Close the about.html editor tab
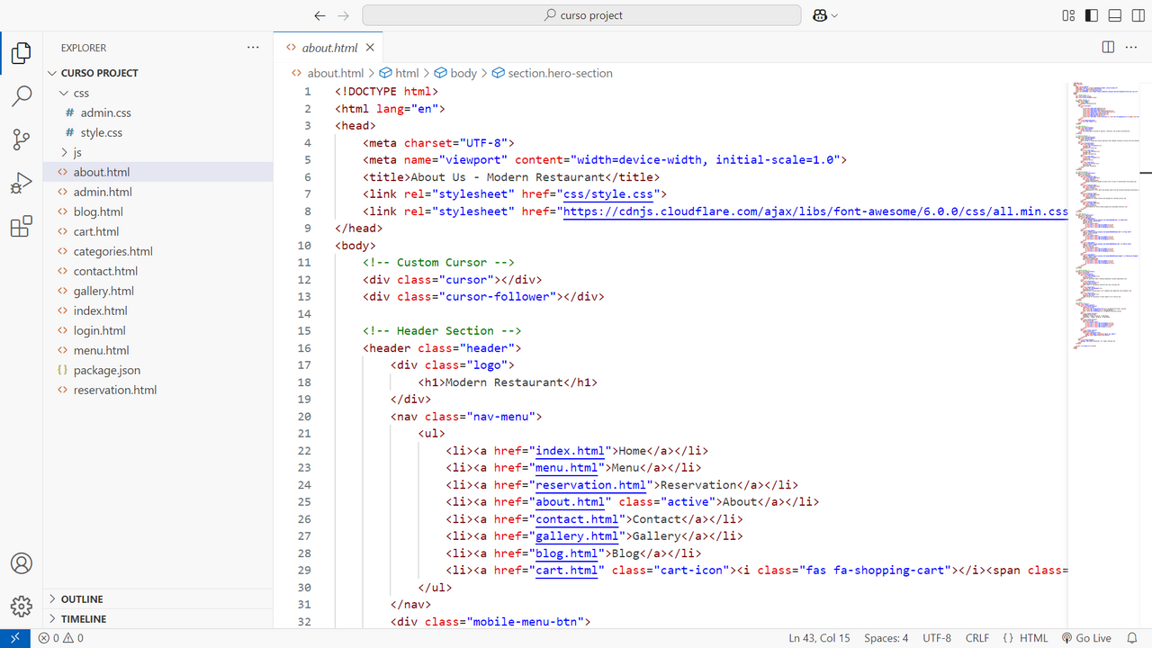This screenshot has width=1152, height=648. pos(370,48)
